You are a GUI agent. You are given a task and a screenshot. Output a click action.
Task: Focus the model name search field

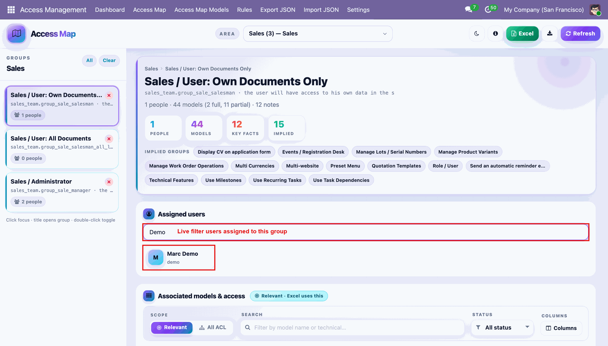tap(352, 328)
